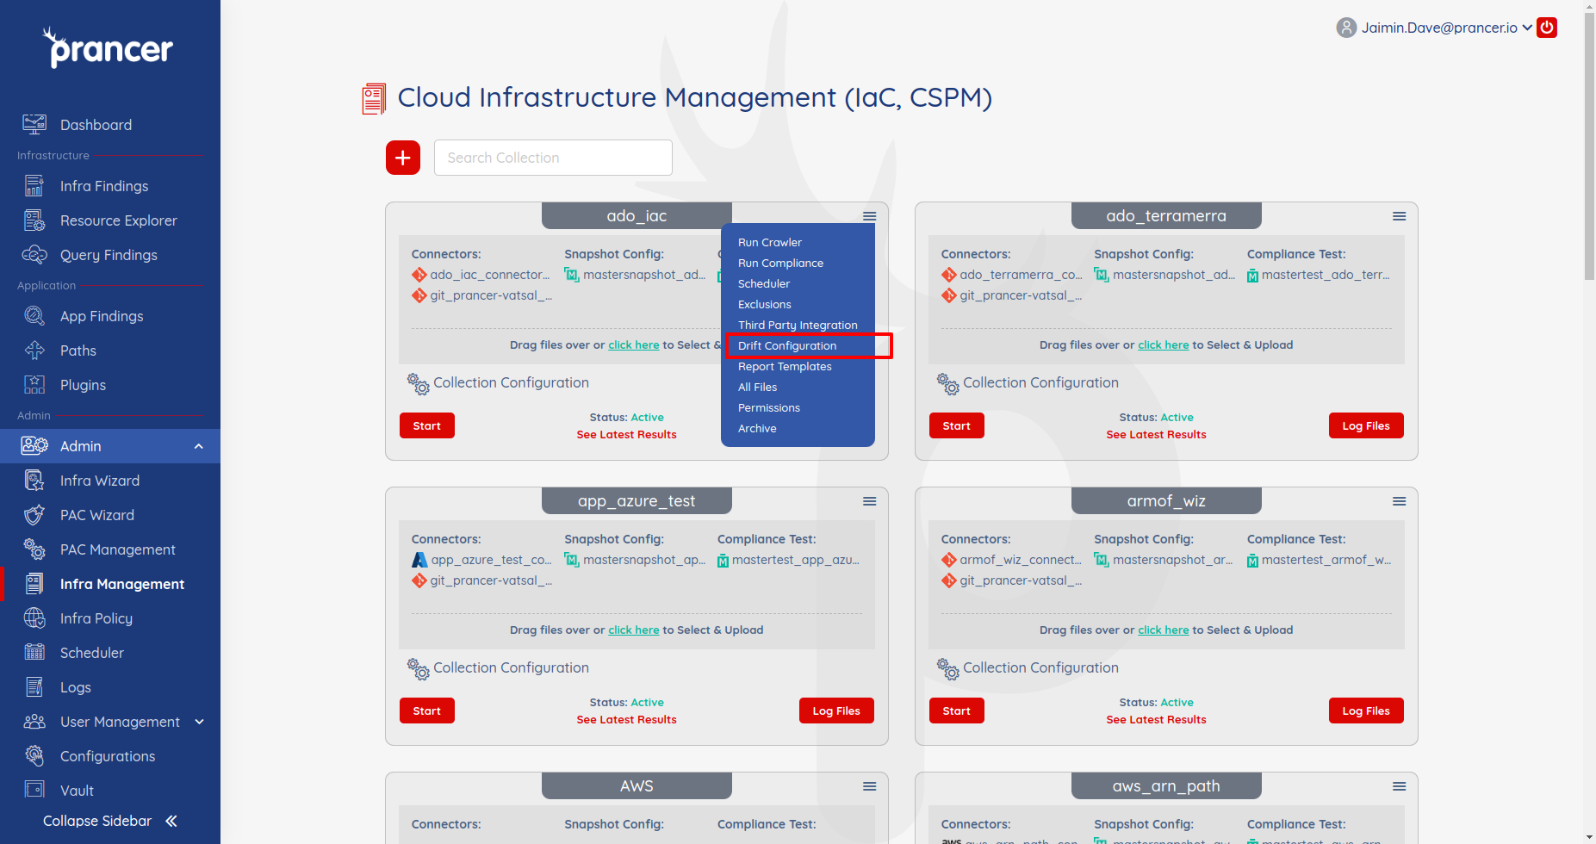Start the ado_iac collection

click(x=427, y=425)
